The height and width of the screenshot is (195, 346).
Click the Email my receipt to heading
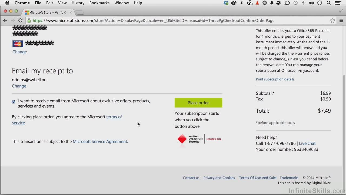[x=42, y=71]
